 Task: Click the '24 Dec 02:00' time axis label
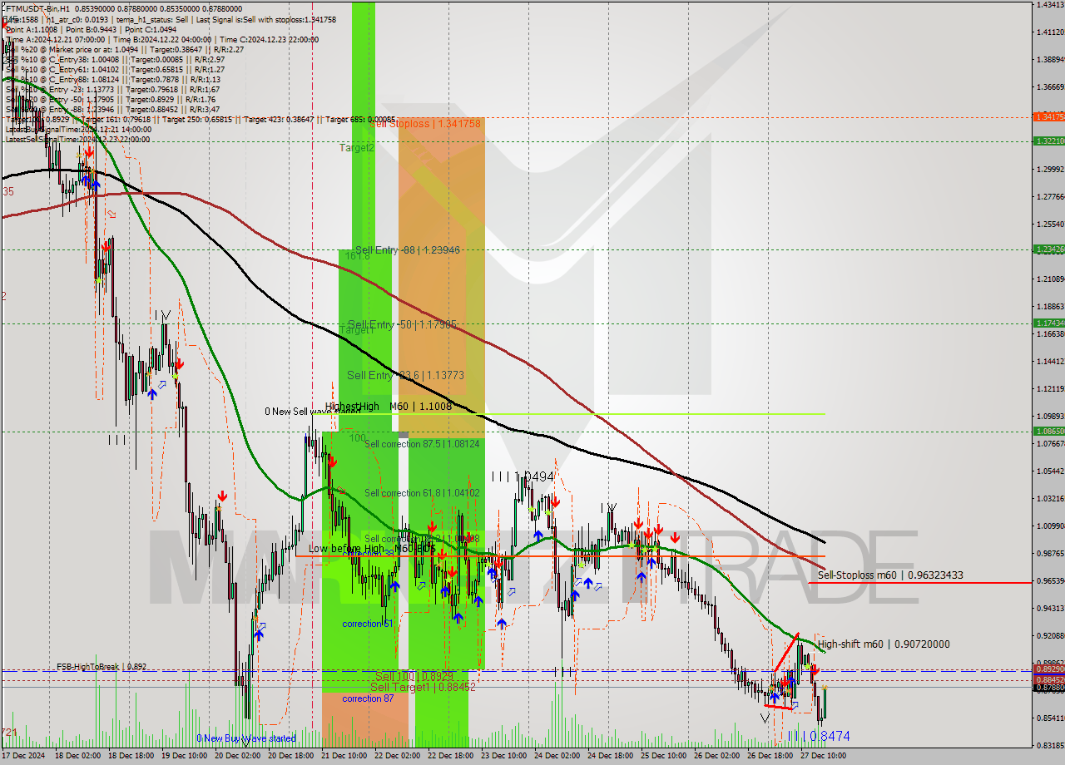tap(557, 756)
